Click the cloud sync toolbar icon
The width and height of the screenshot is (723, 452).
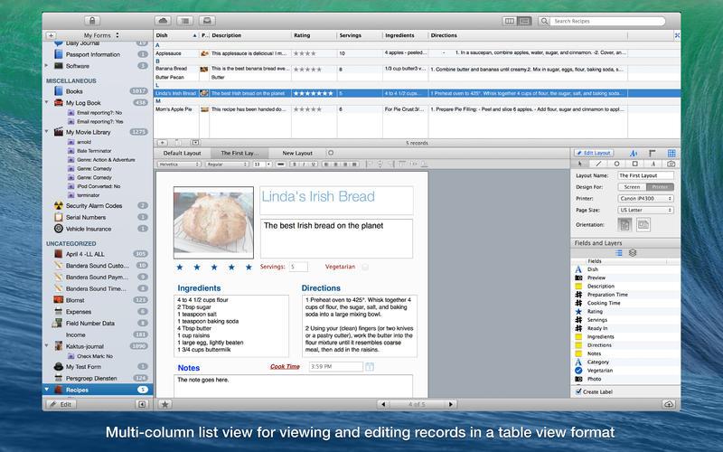click(x=163, y=20)
